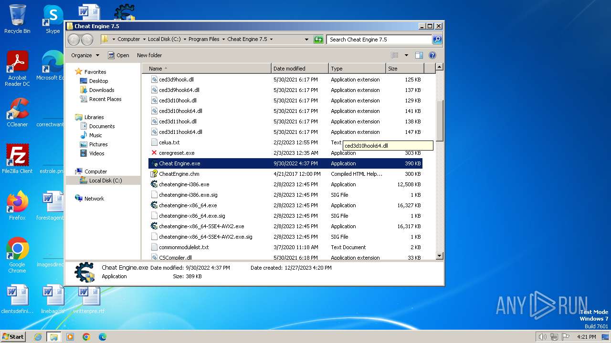
Task: Select the commonmodulelist.txt file
Action: tap(285, 247)
